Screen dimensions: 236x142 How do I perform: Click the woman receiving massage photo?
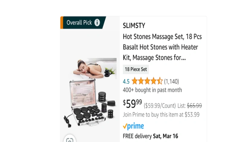pos(95,68)
